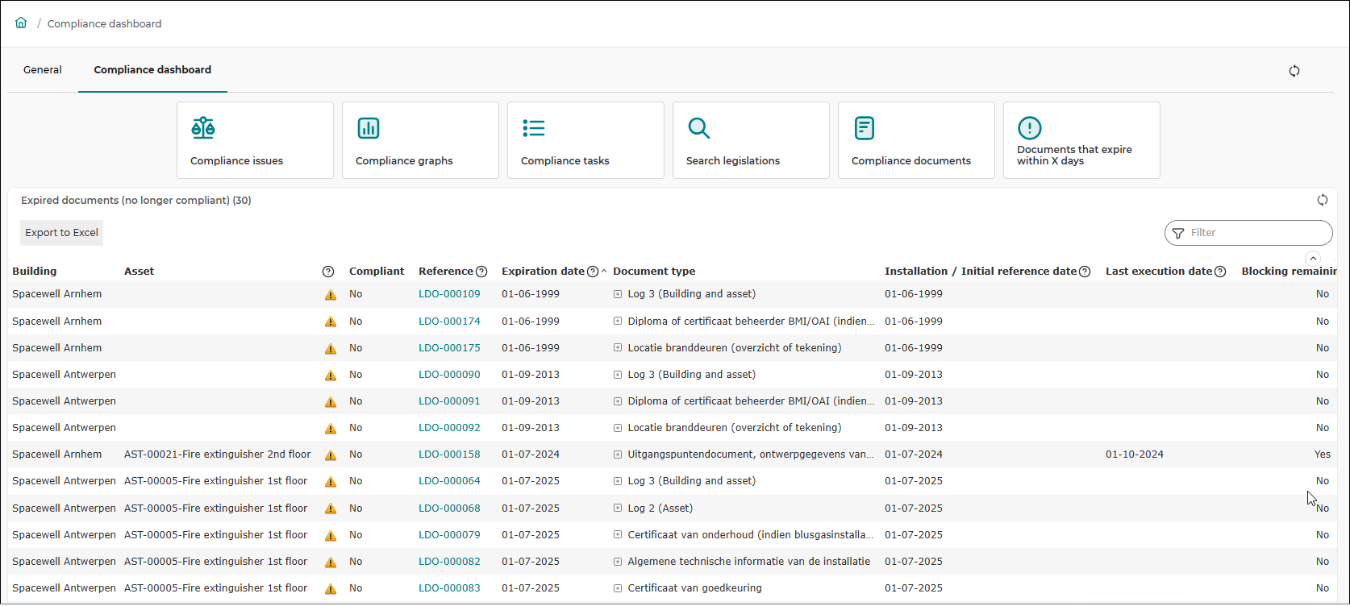Expand document type for LDO-000109 row

[618, 294]
